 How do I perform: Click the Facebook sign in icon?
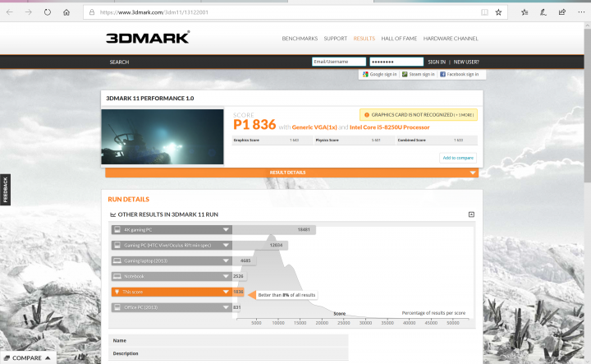442,74
